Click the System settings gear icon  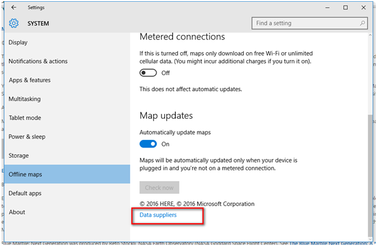point(14,23)
